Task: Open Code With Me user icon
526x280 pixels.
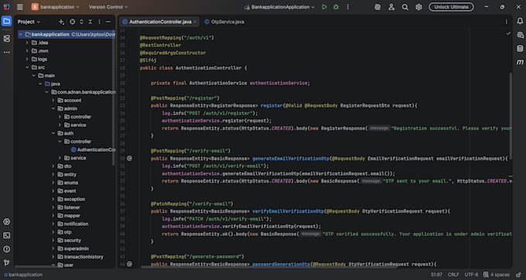Action: pos(391,7)
